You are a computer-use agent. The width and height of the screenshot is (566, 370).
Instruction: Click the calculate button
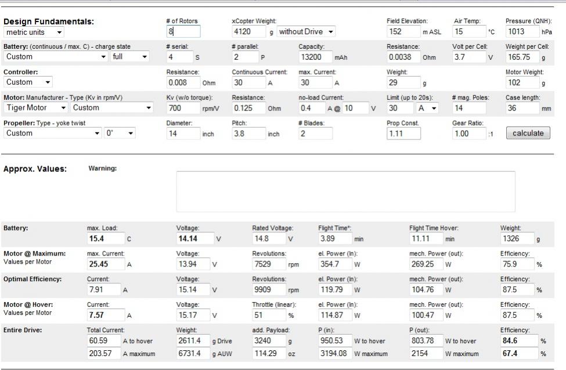click(x=528, y=133)
